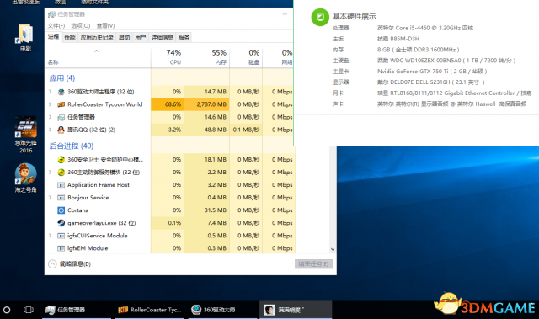Click the 360主动防御服务模块 process icon
Viewport: 539px width, 319px height.
pyautogui.click(x=61, y=173)
